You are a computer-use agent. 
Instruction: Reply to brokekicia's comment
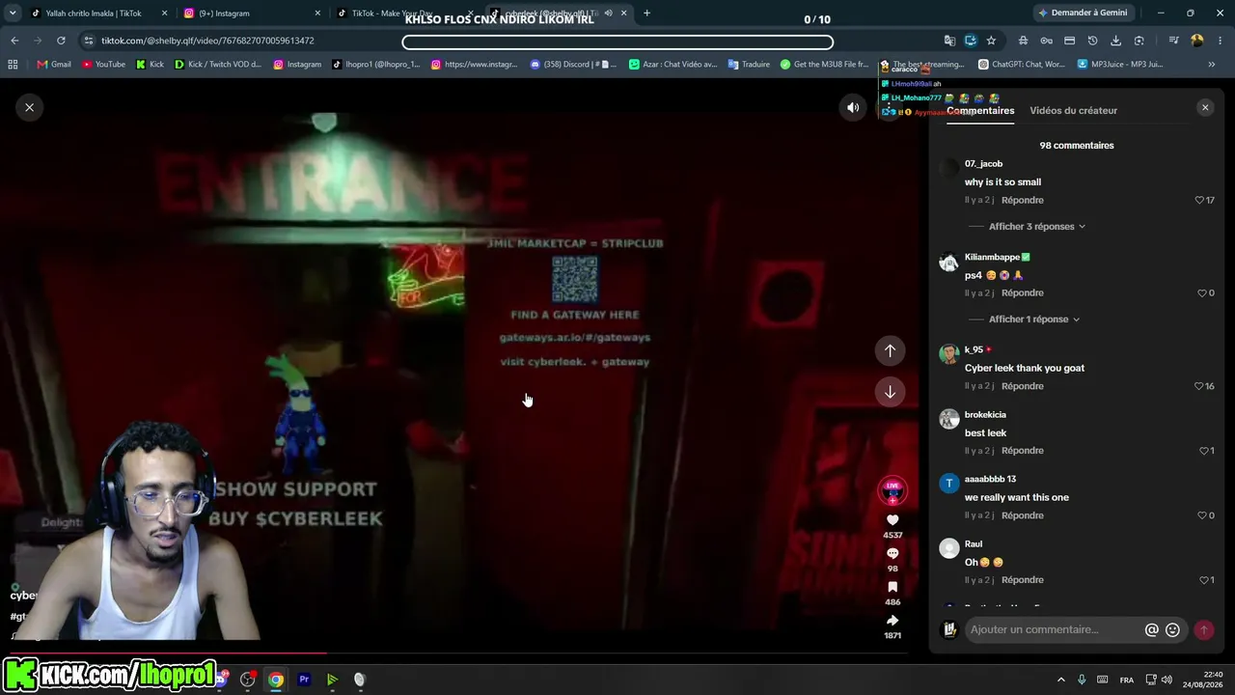(1023, 451)
